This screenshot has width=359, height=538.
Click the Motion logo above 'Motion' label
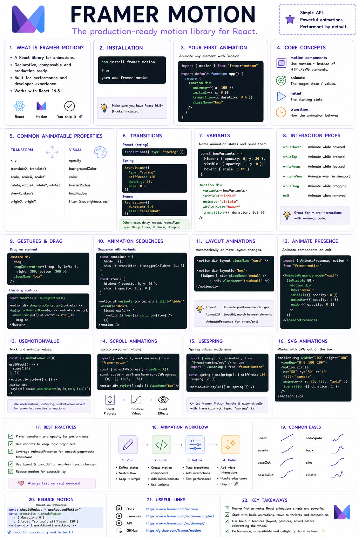tap(41, 106)
